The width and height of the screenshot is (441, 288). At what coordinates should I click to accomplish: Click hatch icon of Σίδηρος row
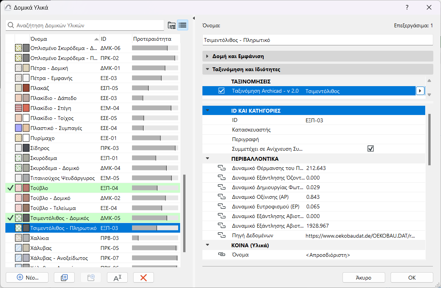click(x=18, y=148)
